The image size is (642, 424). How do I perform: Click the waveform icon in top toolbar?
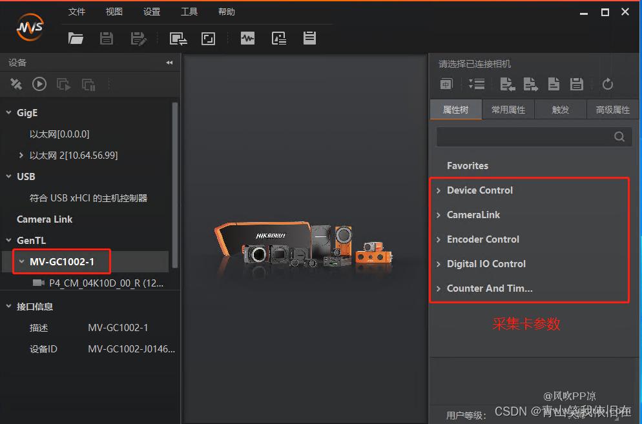(x=247, y=39)
